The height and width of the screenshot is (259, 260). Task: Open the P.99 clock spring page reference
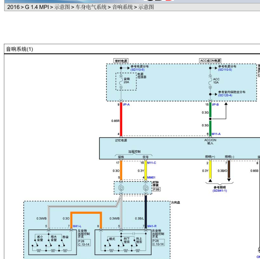tap(157, 190)
